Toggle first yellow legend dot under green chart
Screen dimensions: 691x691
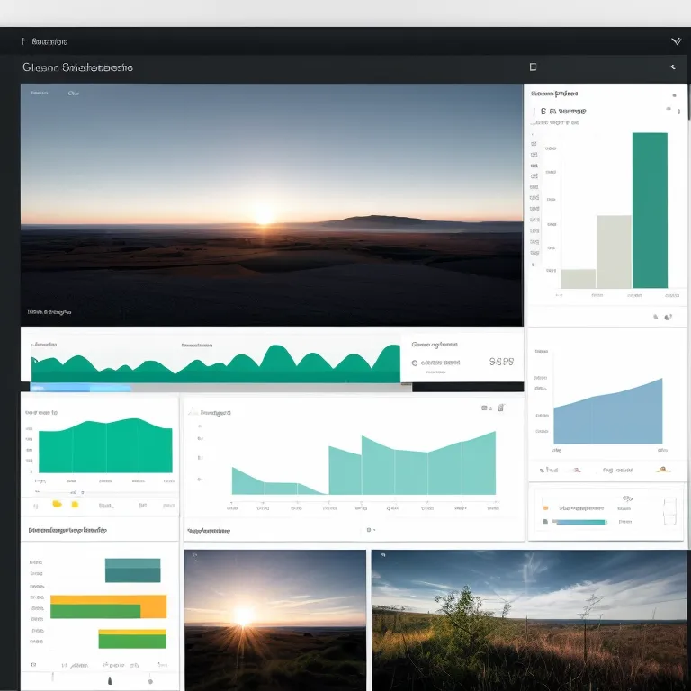58,505
